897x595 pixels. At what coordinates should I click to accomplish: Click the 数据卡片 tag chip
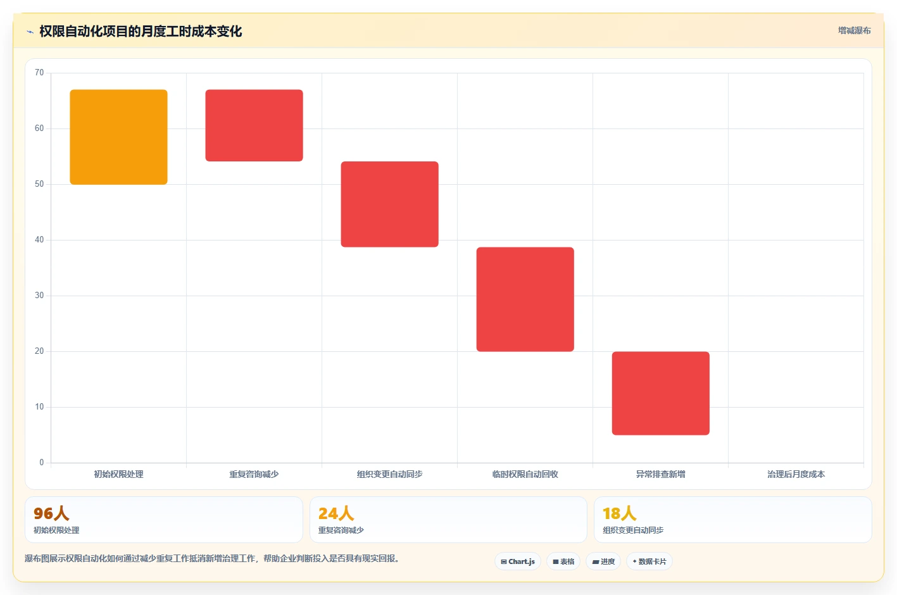point(649,561)
